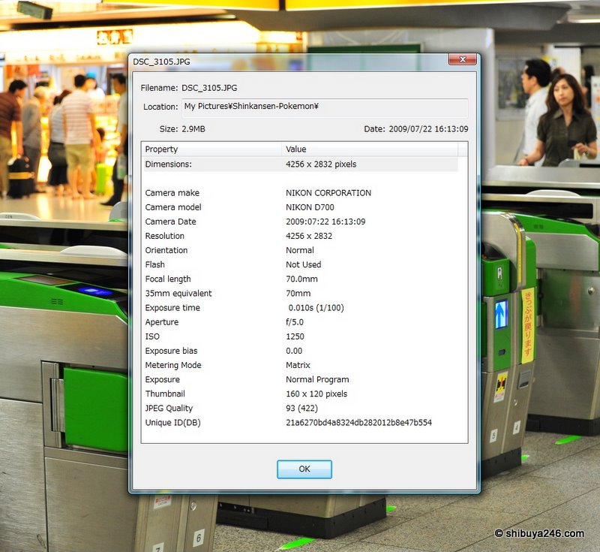Select the Camera Date value in the list

tap(325, 222)
